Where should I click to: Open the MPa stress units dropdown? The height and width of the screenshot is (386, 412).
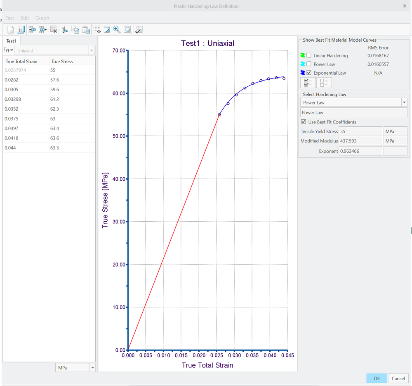(x=92, y=367)
